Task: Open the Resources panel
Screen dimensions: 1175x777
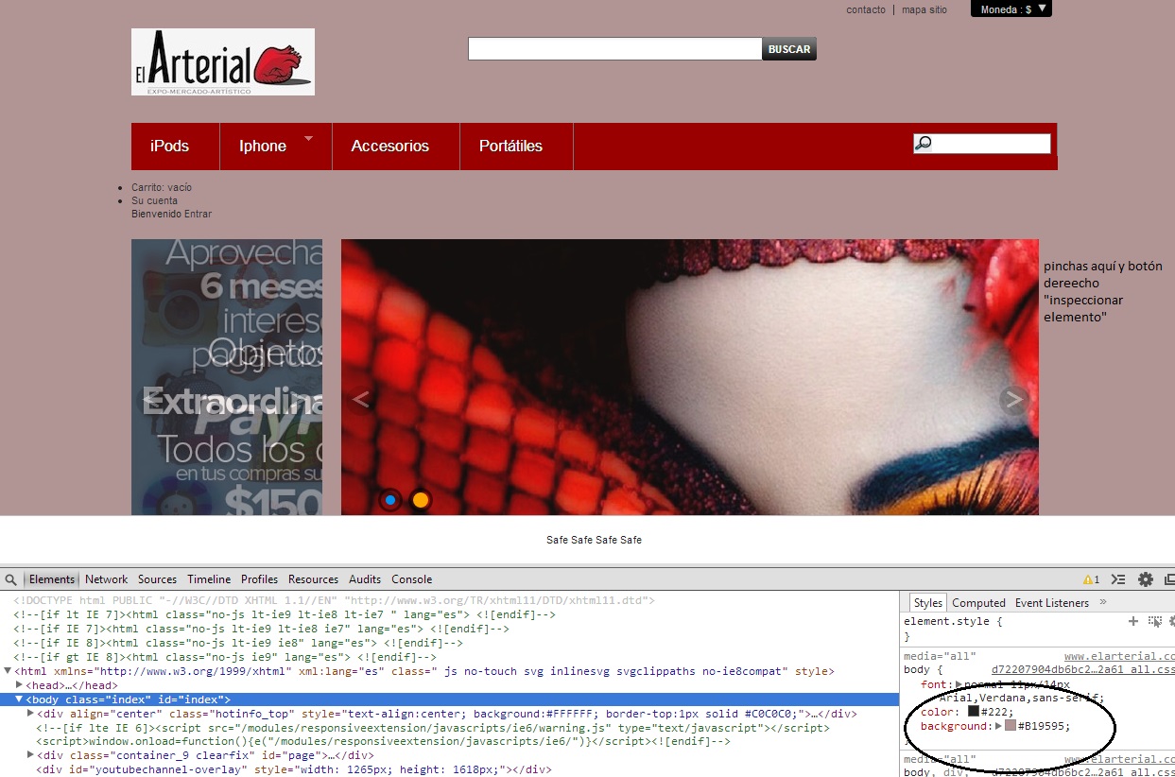Action: (x=313, y=579)
